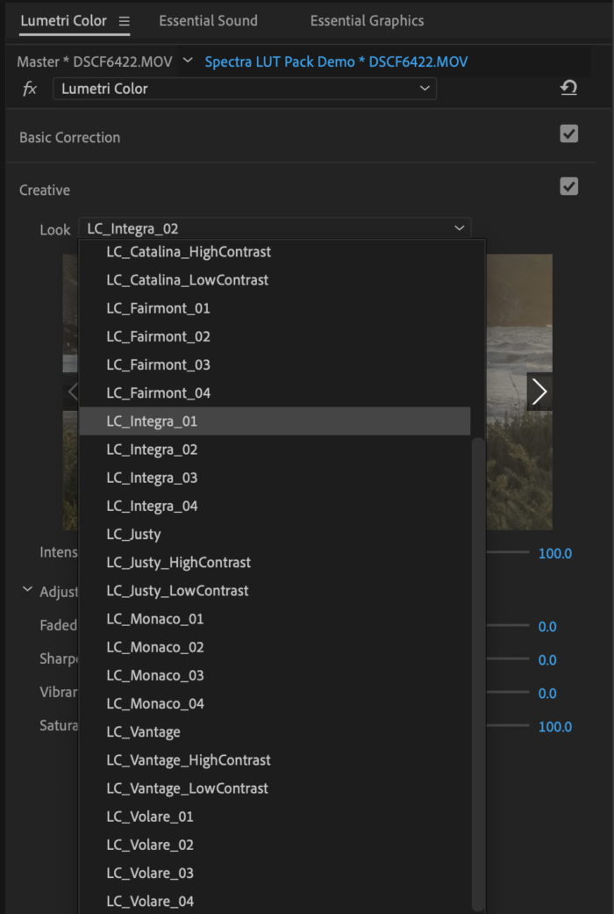Click the right arrow to preview next Look
The image size is (614, 914).
[539, 392]
